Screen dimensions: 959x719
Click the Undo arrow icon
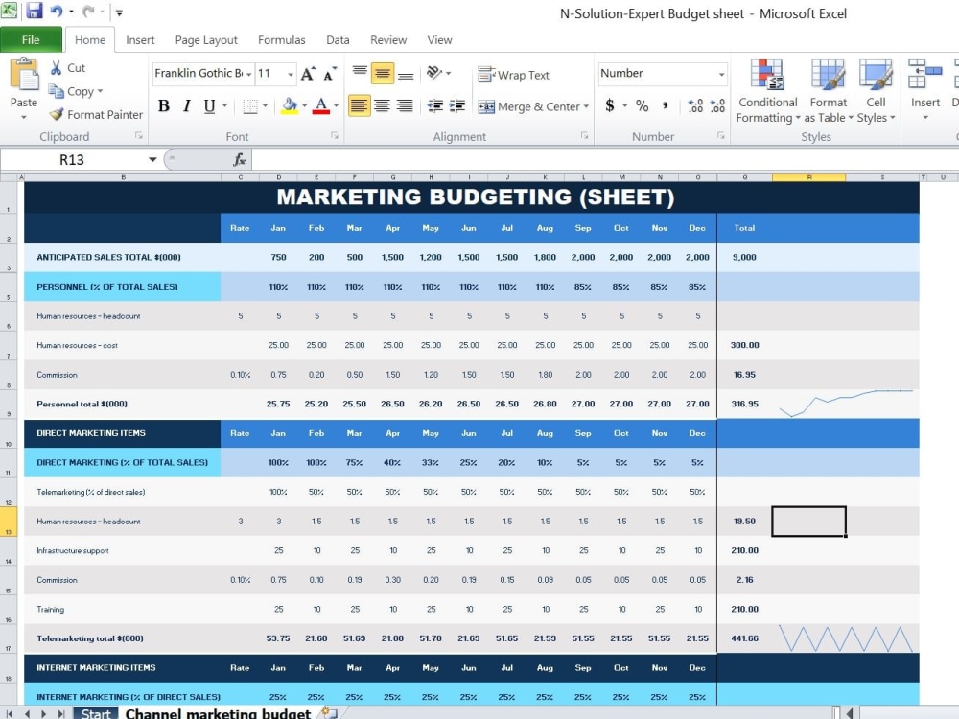[57, 11]
